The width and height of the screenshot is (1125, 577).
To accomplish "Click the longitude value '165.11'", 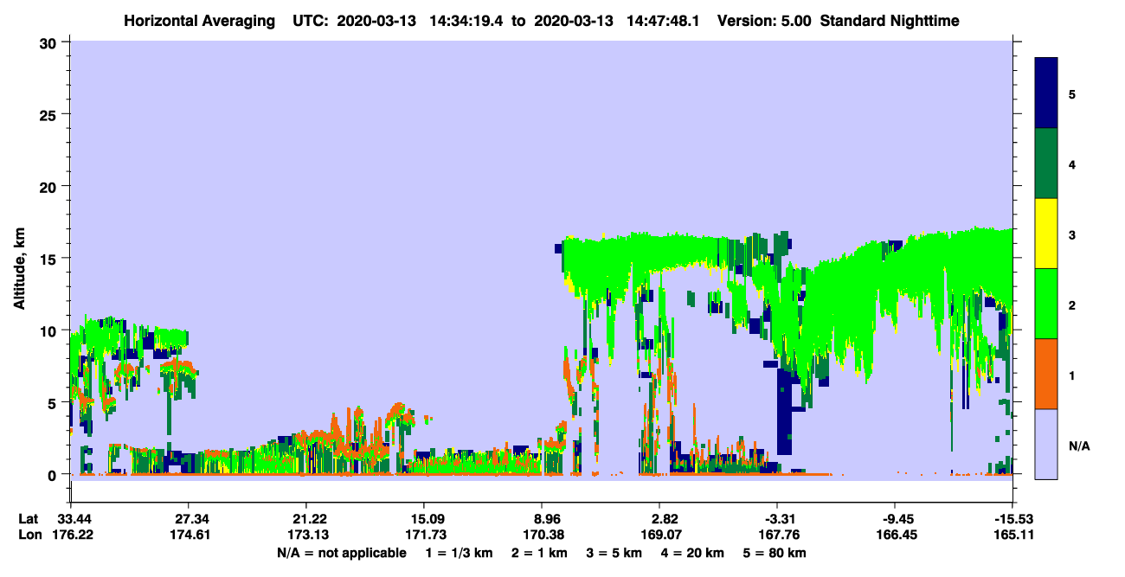I will click(x=1012, y=535).
